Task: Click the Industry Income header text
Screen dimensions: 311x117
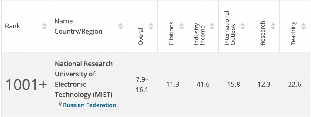Action: click(x=200, y=34)
